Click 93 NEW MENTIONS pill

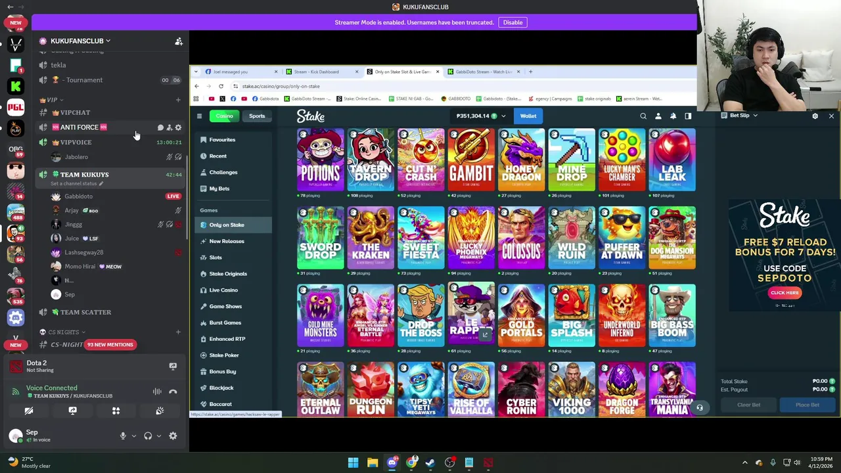[x=110, y=345]
